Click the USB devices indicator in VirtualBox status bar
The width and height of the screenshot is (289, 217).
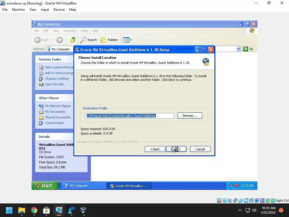coord(240,201)
